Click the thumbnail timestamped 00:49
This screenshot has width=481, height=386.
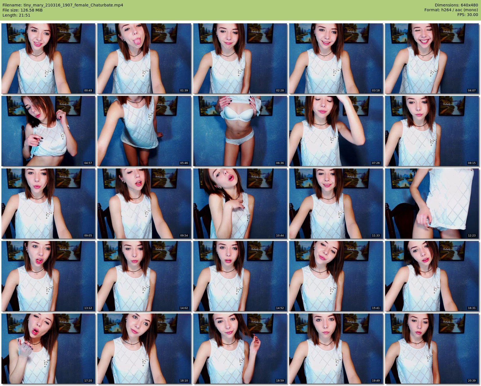pos(48,58)
